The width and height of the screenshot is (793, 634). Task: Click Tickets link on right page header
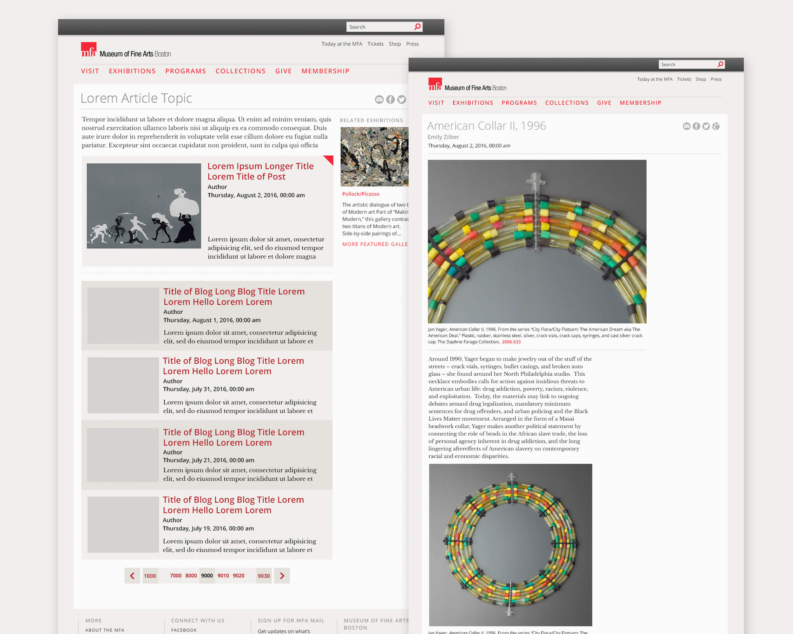pyautogui.click(x=684, y=79)
